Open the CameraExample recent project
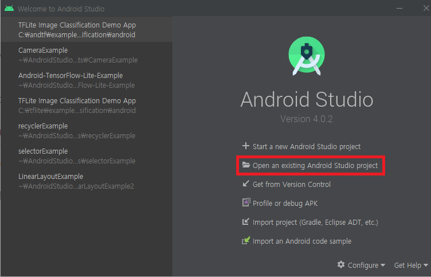This screenshot has height=277, width=431. [87, 54]
